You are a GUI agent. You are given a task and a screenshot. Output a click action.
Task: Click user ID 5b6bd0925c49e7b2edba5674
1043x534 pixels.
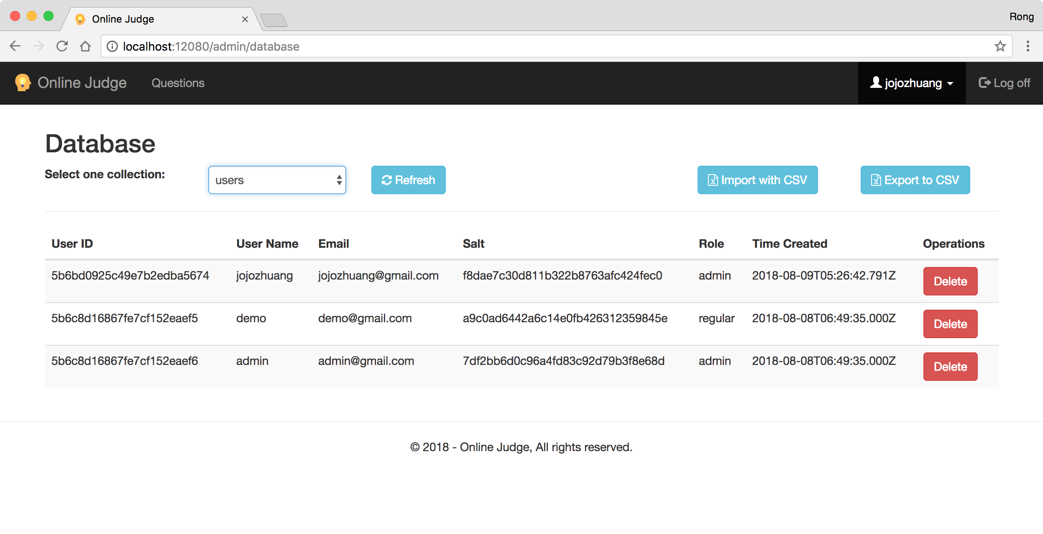click(x=130, y=275)
